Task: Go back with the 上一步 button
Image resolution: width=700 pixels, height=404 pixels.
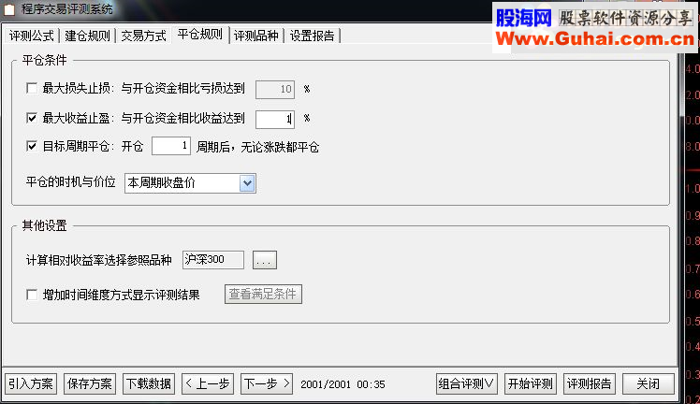Action: pyautogui.click(x=208, y=384)
